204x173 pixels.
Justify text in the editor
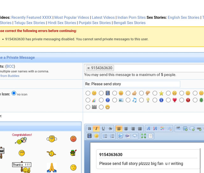click(x=140, y=129)
